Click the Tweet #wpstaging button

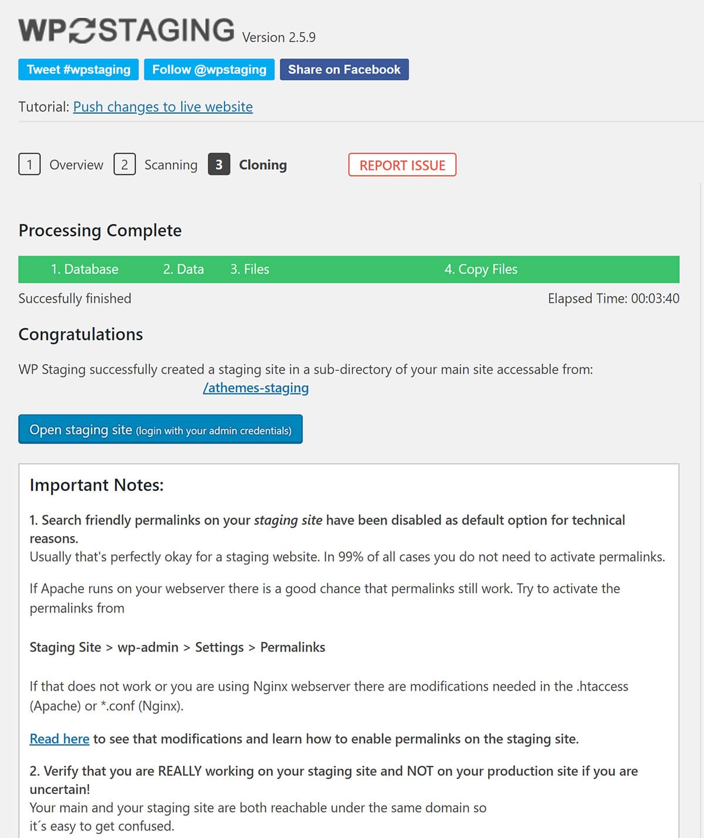pyautogui.click(x=79, y=69)
